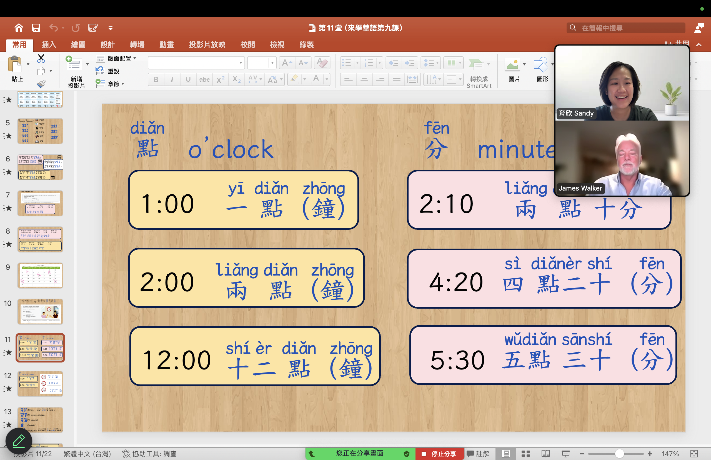Screen dimensions: 711x460
Task: Click the Undo arrow icon
Action: [x=53, y=28]
